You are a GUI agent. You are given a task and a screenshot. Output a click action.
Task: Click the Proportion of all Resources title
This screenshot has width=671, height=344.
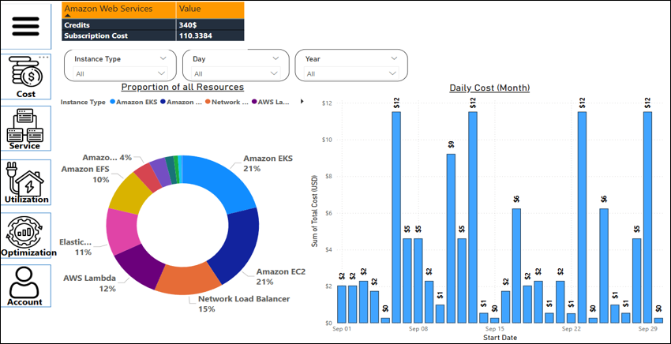click(x=182, y=87)
